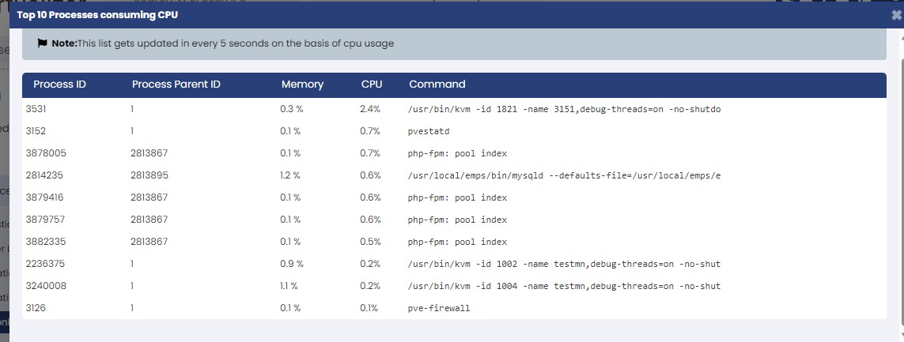
Task: Click the Memory column header
Action: pyautogui.click(x=303, y=84)
